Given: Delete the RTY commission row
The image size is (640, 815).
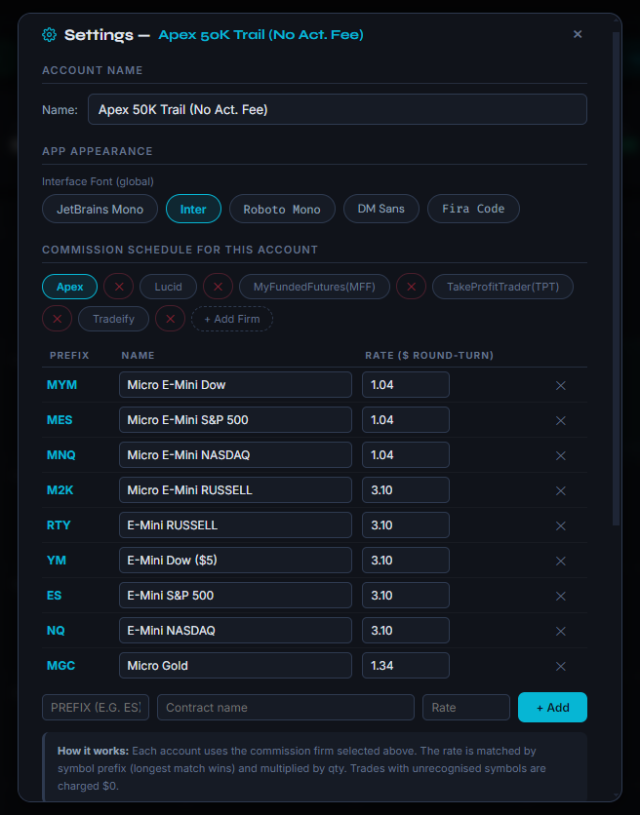Looking at the screenshot, I should coord(560,526).
